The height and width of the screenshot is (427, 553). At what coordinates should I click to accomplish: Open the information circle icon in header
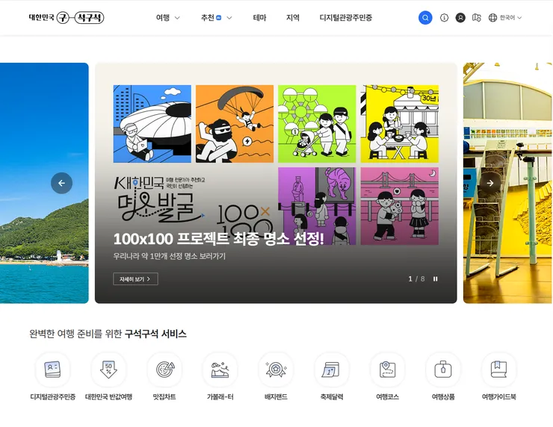click(x=444, y=18)
